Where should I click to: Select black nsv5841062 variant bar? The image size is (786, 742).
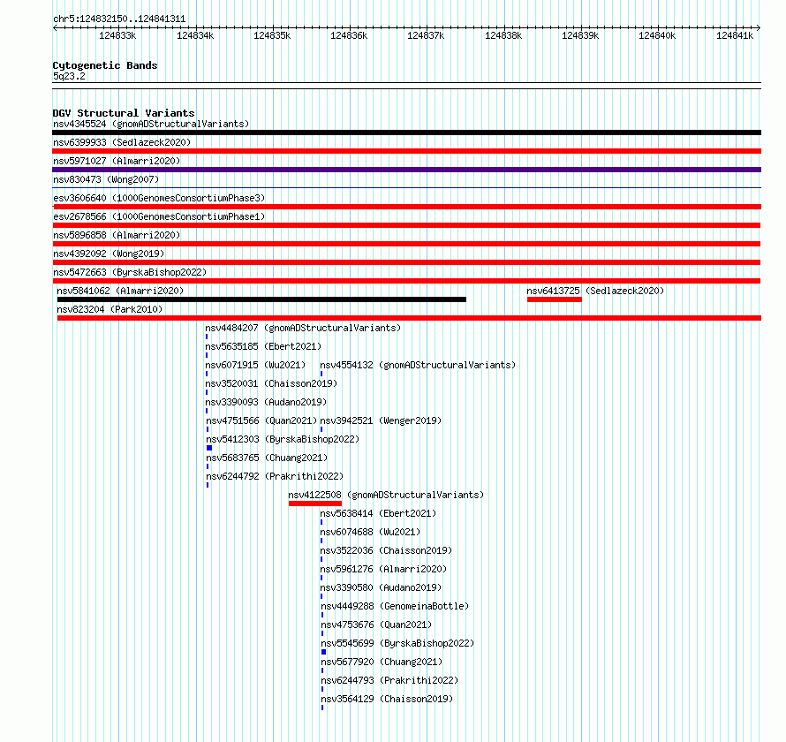click(x=261, y=299)
